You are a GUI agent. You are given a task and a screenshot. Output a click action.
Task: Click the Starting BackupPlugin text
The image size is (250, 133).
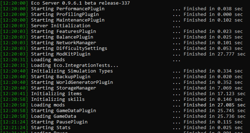pos(61,77)
